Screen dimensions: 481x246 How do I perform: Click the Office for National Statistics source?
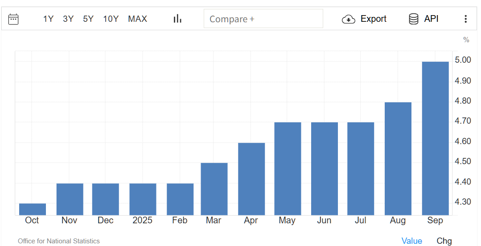point(59,241)
